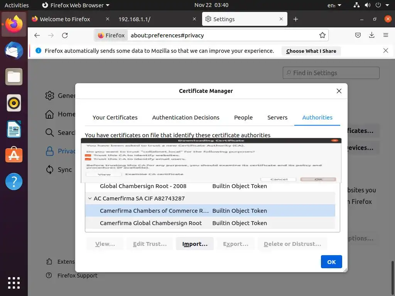
Task: Open the Firefox Web Browser app menu
Action: 76,5
